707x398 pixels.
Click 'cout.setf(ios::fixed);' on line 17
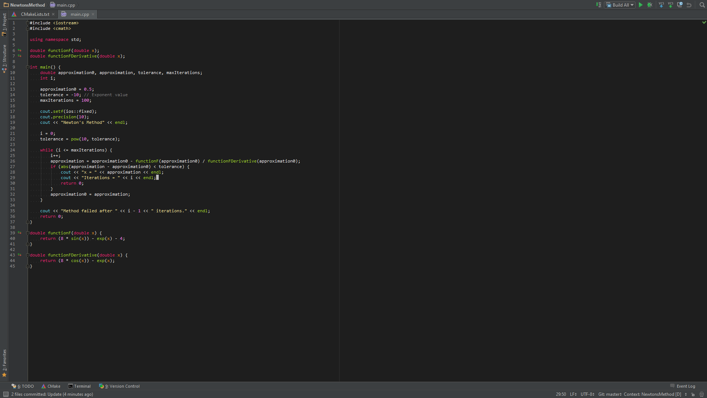coord(68,111)
